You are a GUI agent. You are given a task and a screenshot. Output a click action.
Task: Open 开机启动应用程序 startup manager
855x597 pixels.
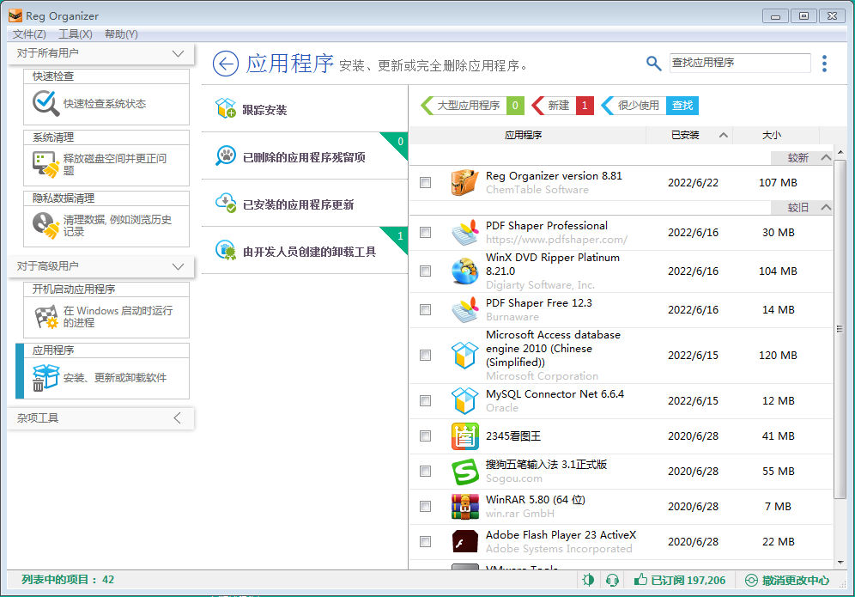tap(106, 317)
